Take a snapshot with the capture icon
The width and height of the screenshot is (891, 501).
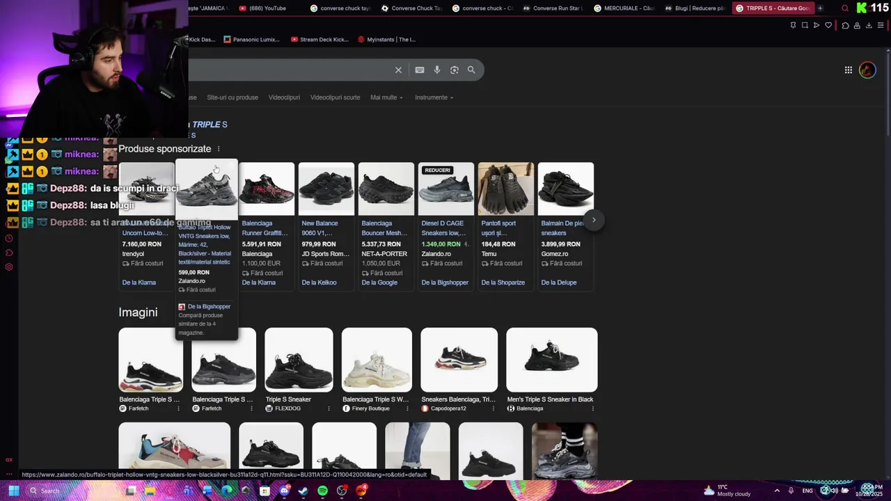pos(805,25)
